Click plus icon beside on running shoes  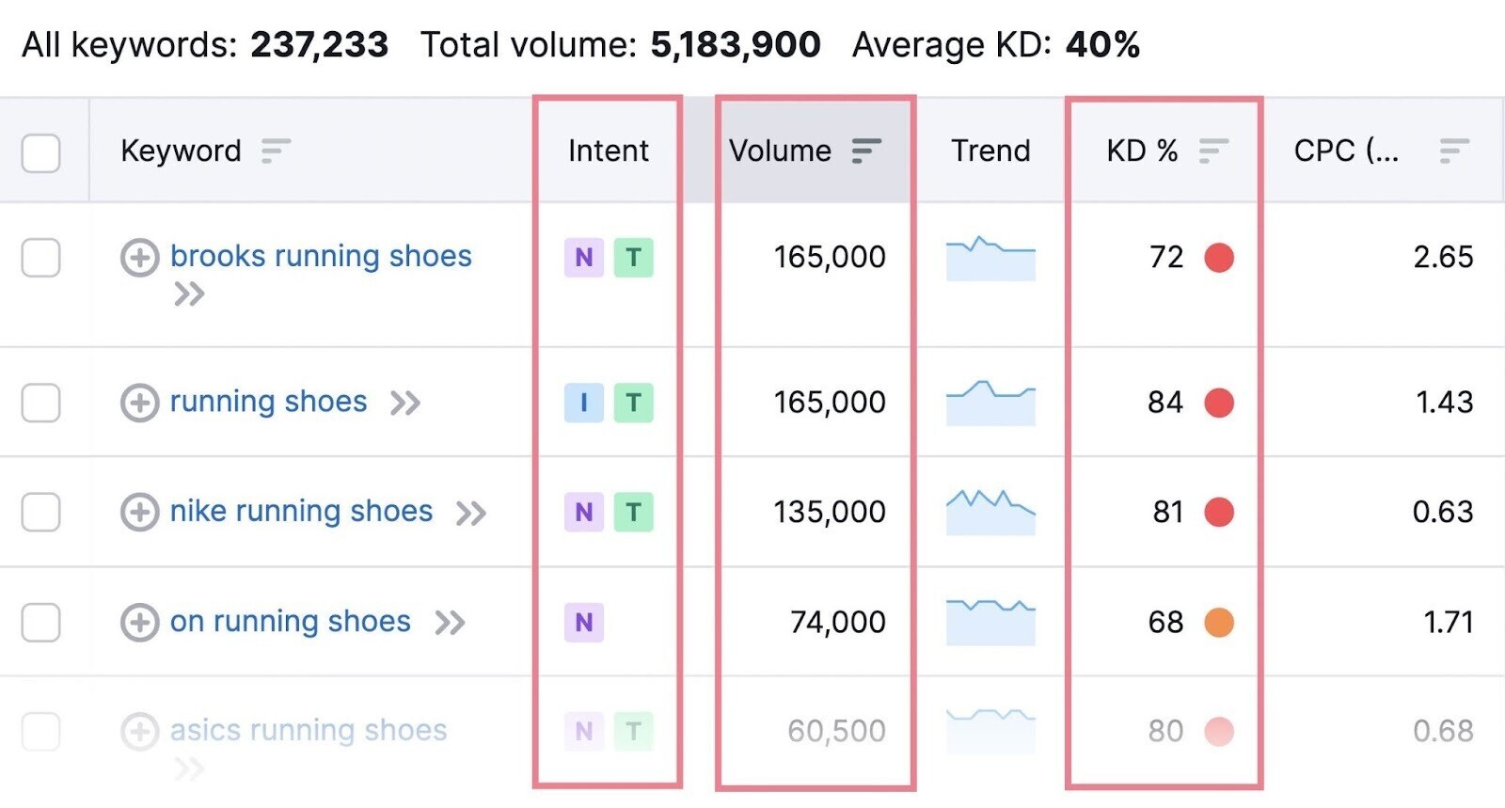[x=139, y=622]
